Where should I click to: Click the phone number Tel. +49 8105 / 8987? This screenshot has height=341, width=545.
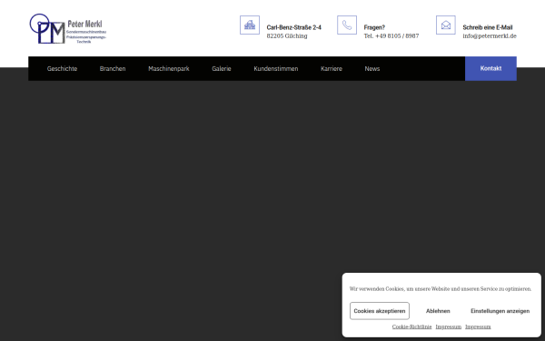(391, 35)
